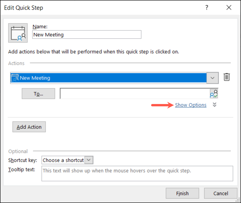Click the meeting icon inside the action box

pyautogui.click(x=15, y=78)
